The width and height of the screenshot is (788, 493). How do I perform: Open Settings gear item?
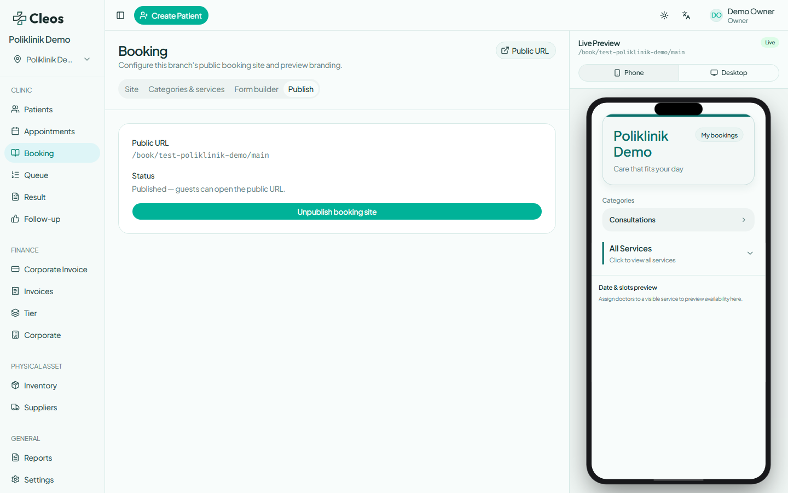coord(52,480)
